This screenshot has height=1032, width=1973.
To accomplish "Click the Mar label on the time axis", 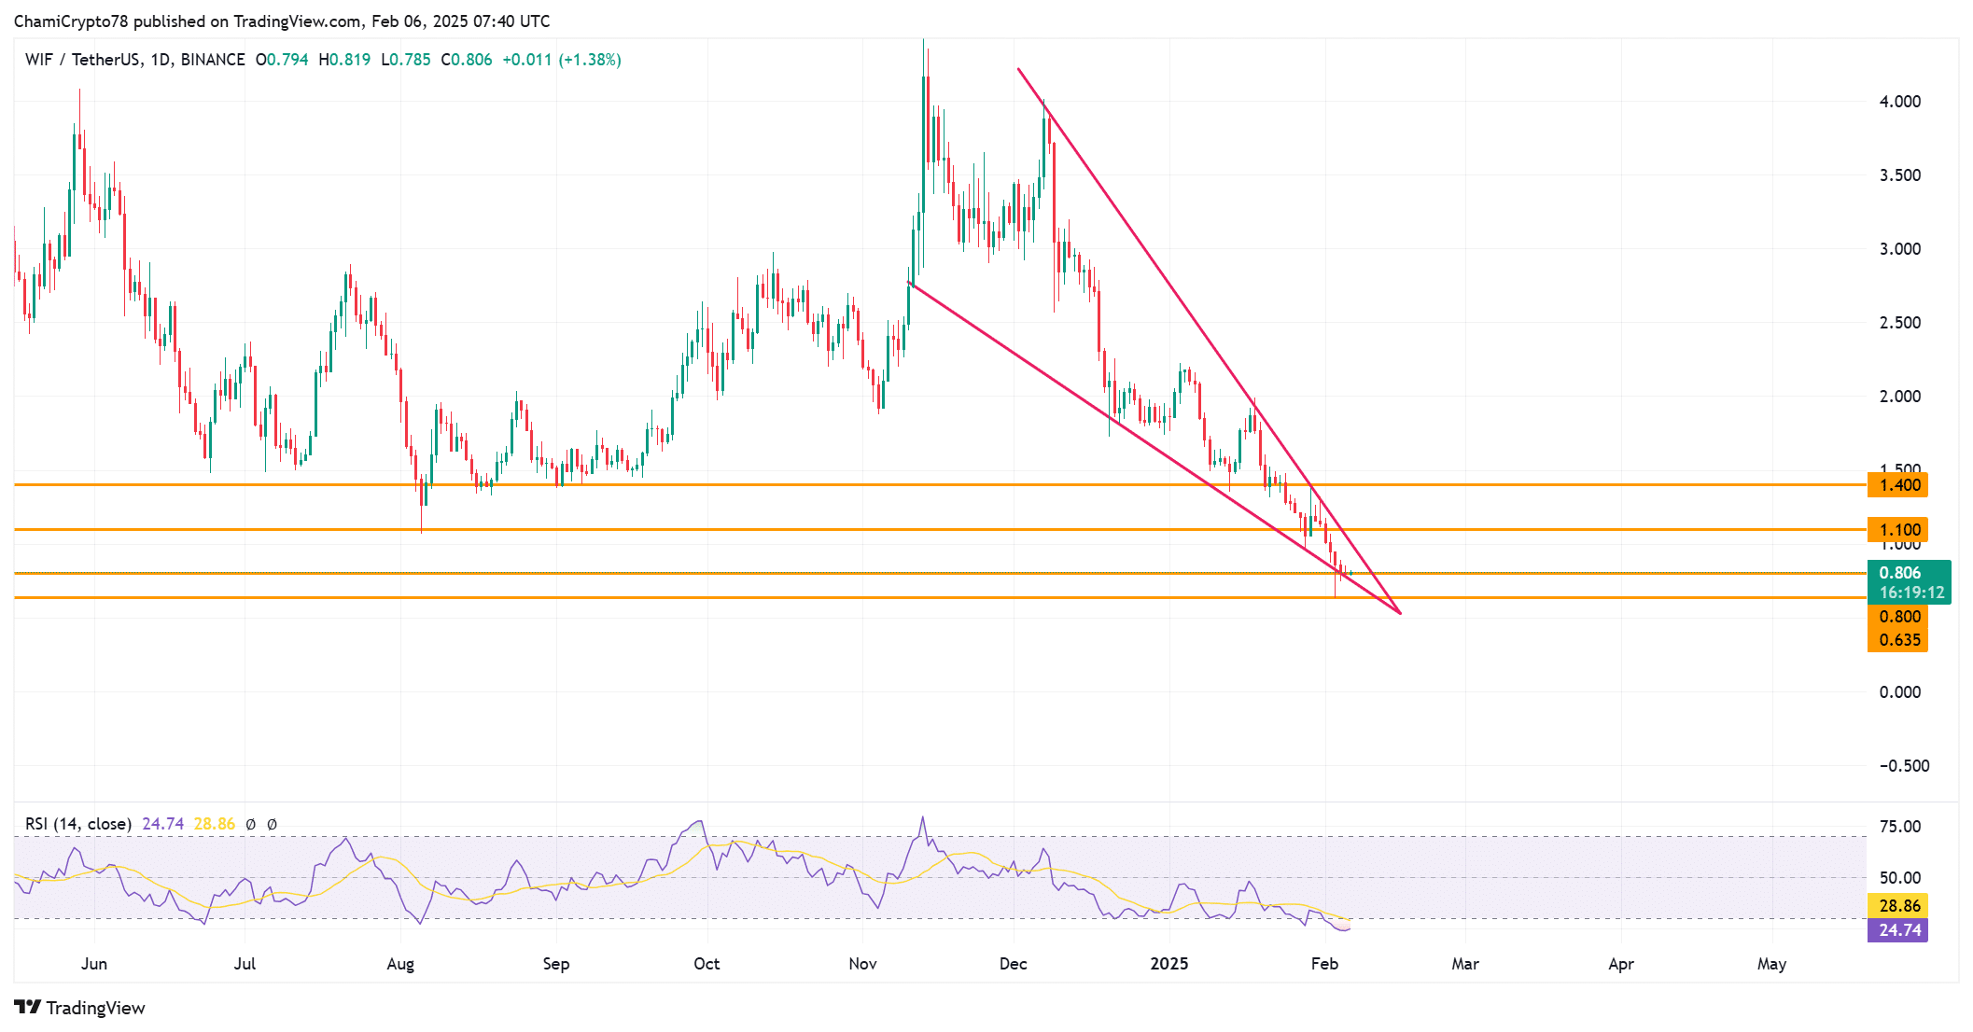I will [x=1465, y=964].
